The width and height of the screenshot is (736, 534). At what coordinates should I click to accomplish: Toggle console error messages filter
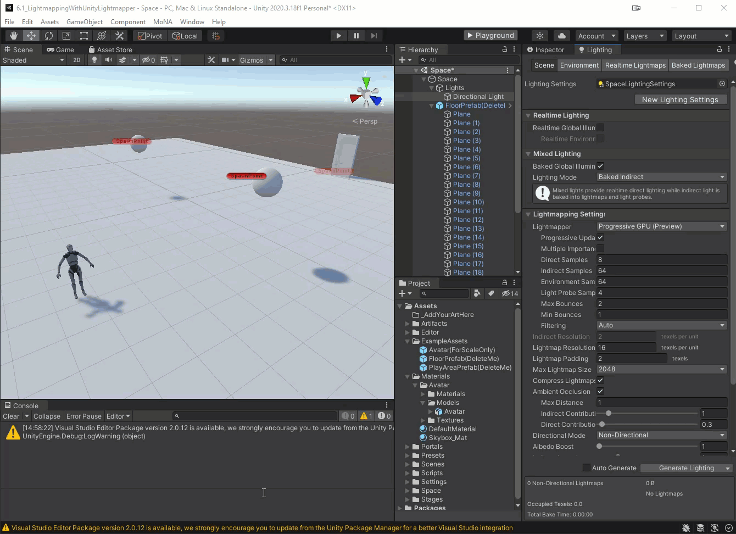pyautogui.click(x=384, y=416)
